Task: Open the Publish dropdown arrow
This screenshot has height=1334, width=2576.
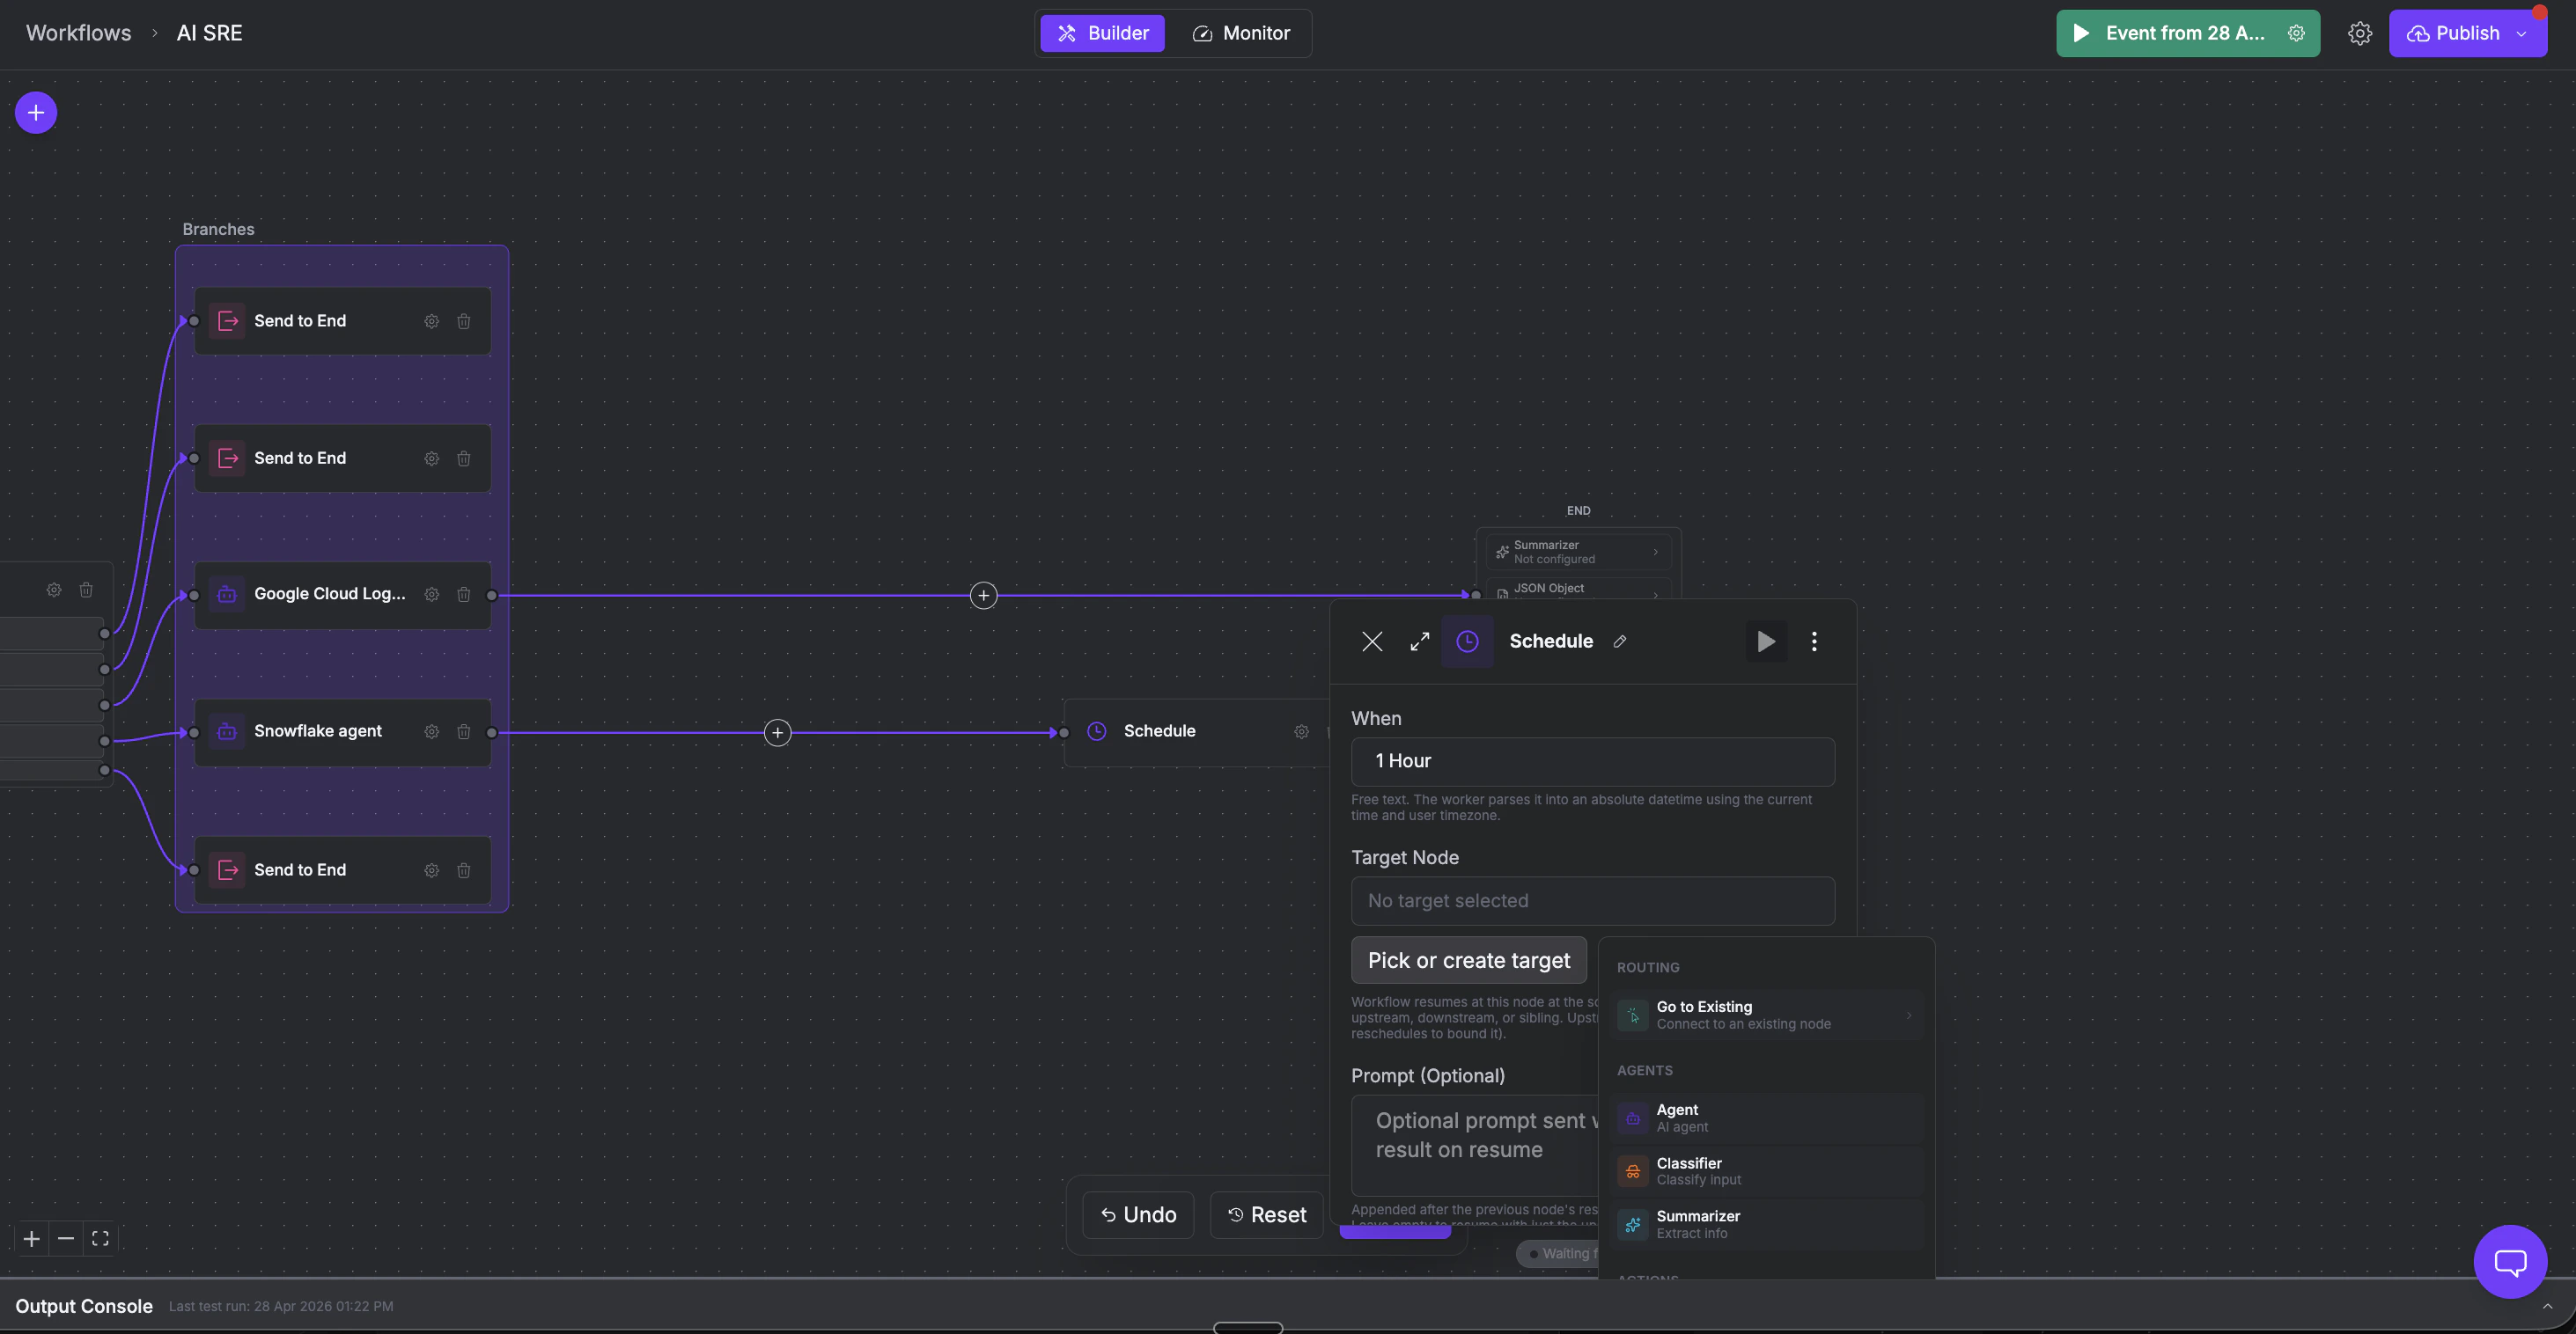Action: [x=2521, y=34]
